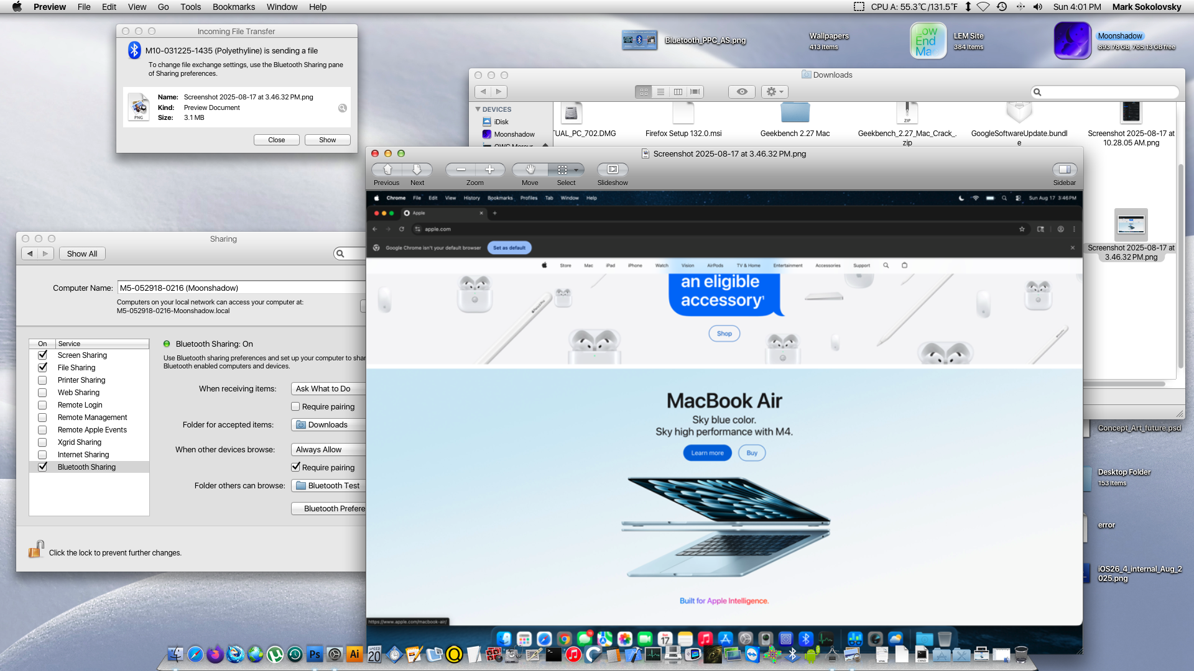1194x671 pixels.
Task: Click magnifier icon in file transfer dialog
Action: (342, 108)
